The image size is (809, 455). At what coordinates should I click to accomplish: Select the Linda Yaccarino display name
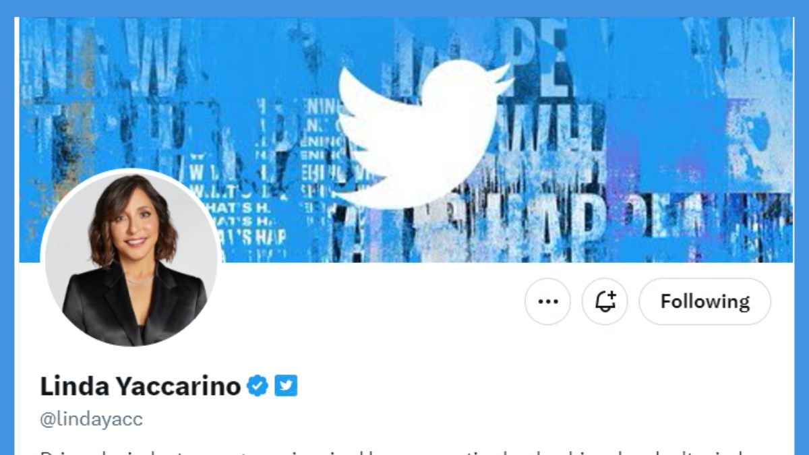point(140,386)
